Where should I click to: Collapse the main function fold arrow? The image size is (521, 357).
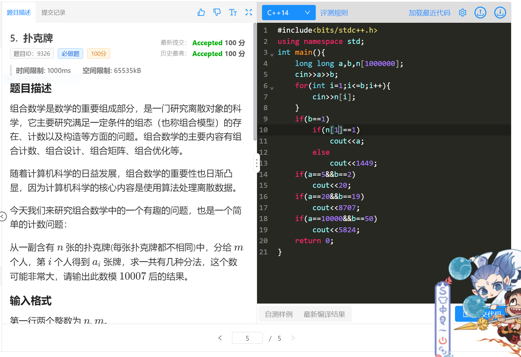tap(272, 55)
